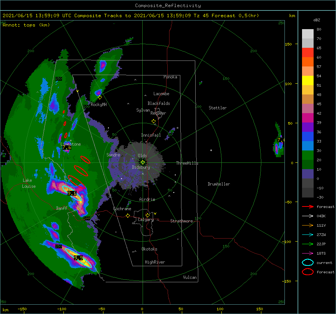Click the Sundre town label
Image resolution: width=336 pixels, height=314 pixels.
pos(113,155)
